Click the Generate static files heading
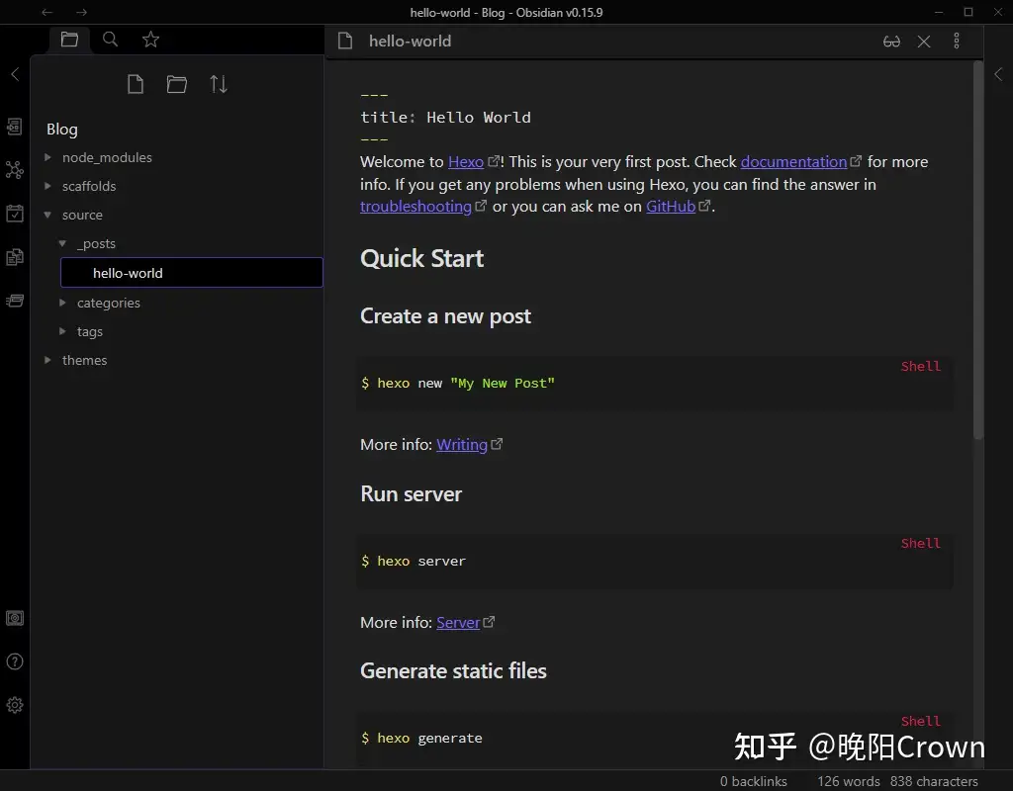 [x=453, y=671]
